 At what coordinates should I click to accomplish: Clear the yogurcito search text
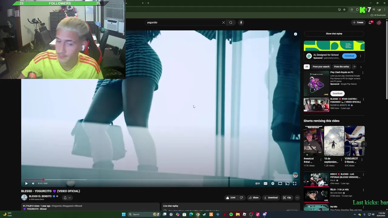[x=223, y=22]
